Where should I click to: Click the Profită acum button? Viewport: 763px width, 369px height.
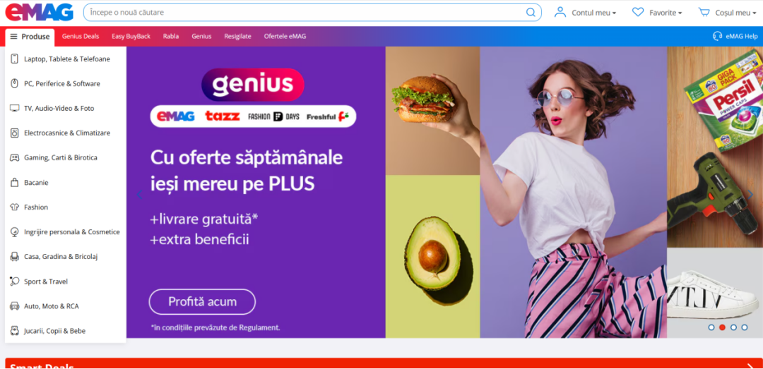(202, 302)
